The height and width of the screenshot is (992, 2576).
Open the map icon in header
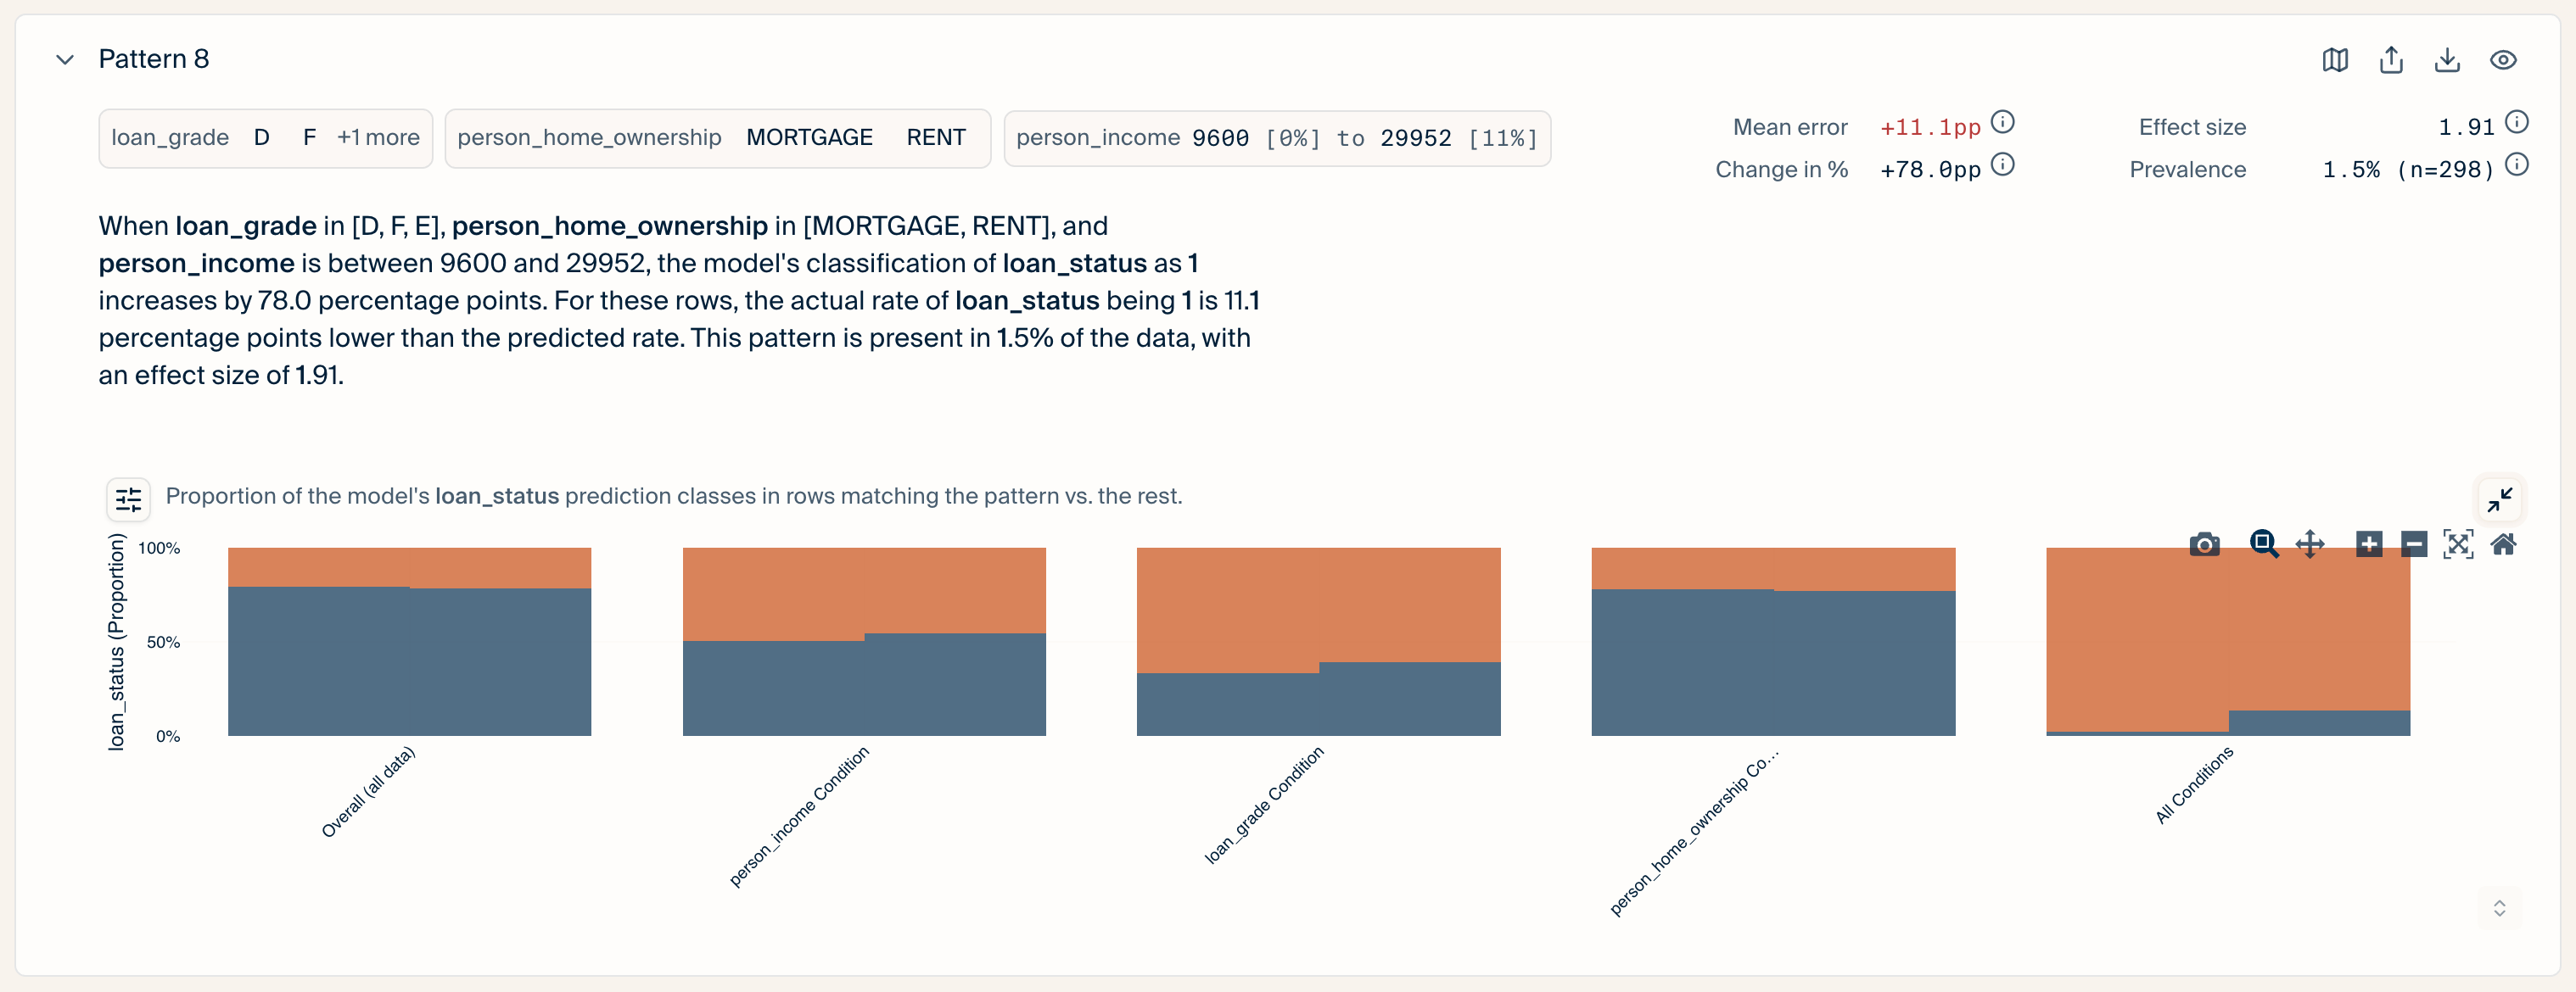pyautogui.click(x=2335, y=60)
